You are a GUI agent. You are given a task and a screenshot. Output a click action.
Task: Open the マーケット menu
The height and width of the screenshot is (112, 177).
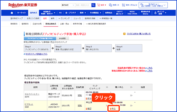pos(22,13)
